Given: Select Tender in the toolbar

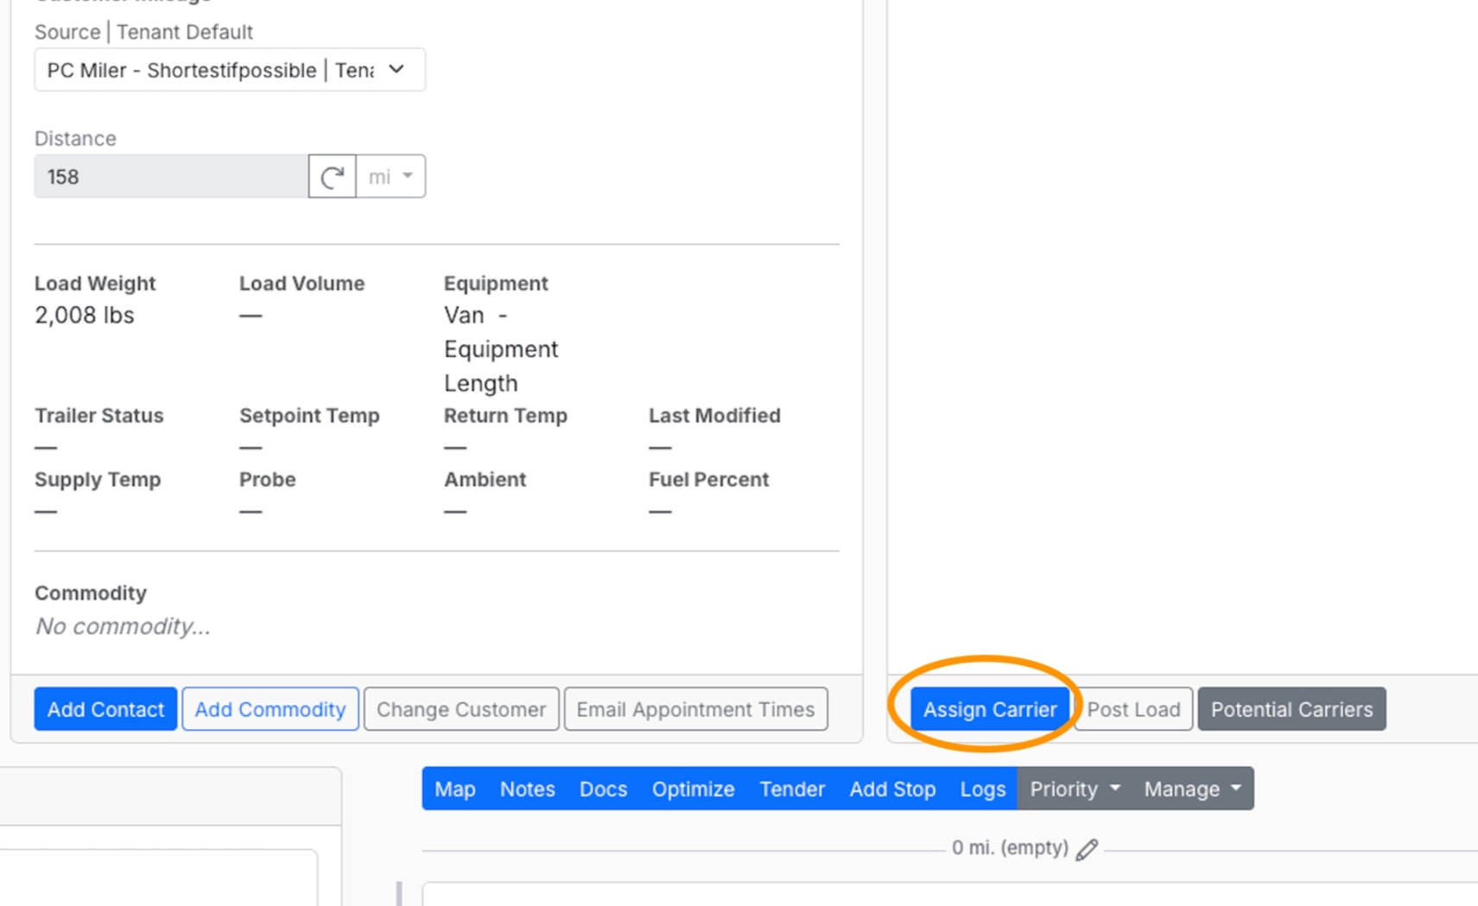Looking at the screenshot, I should click(792, 789).
